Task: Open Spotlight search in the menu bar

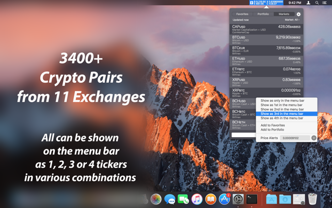Action: pyautogui.click(x=317, y=3)
